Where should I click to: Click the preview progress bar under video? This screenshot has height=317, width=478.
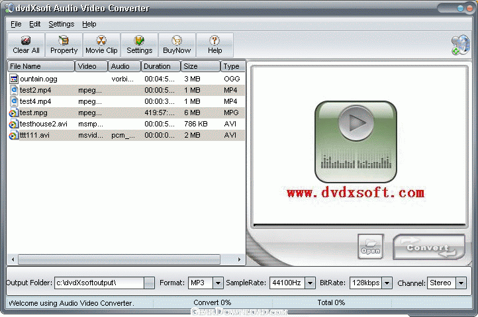tap(359, 226)
